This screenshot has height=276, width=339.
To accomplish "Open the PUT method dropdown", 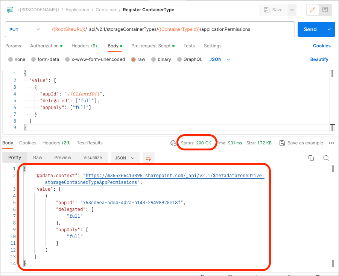I will 25,29.
